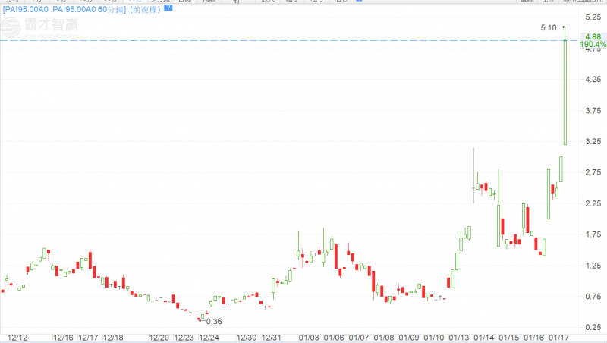The height and width of the screenshot is (343, 607).
Task: Pick the 01/10 date axis label
Action: pos(434,337)
